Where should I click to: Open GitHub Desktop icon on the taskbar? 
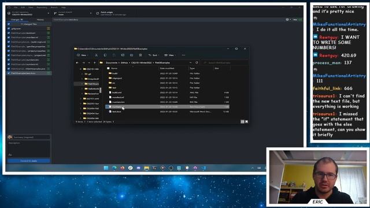pyautogui.click(x=195, y=168)
